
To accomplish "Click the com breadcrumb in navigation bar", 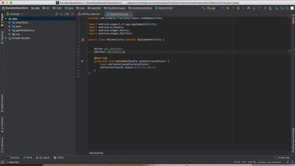I will point(81,8).
